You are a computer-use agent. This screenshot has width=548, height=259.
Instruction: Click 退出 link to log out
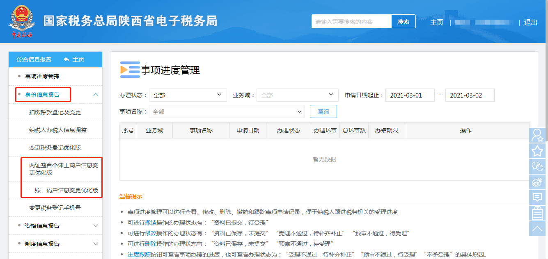[x=530, y=23]
